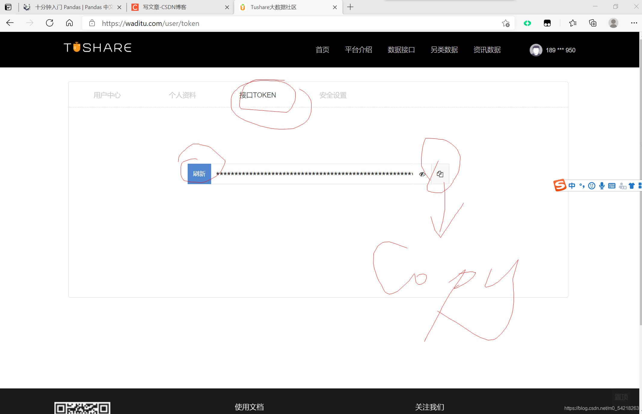Open 数据接口 in site navigation
The image size is (642, 414).
pyautogui.click(x=401, y=50)
